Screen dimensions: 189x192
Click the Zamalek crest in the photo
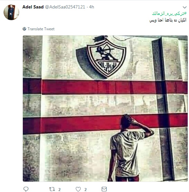[106, 58]
